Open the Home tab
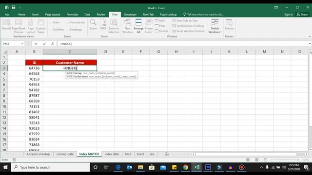The width and height of the screenshot is (312, 175). tap(21, 15)
